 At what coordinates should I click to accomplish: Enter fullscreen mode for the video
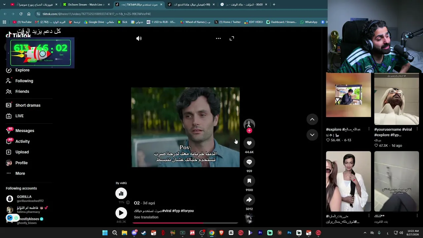(232, 38)
